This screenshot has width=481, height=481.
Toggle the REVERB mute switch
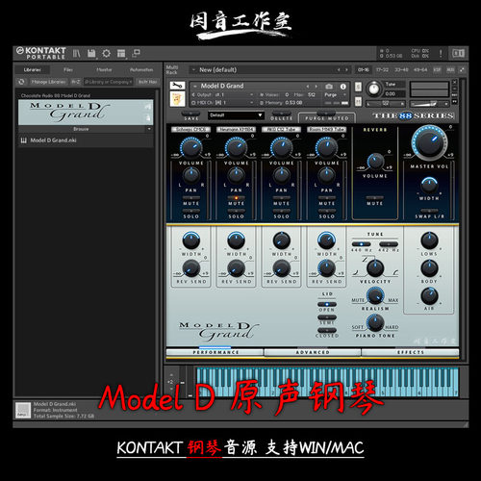(375, 198)
